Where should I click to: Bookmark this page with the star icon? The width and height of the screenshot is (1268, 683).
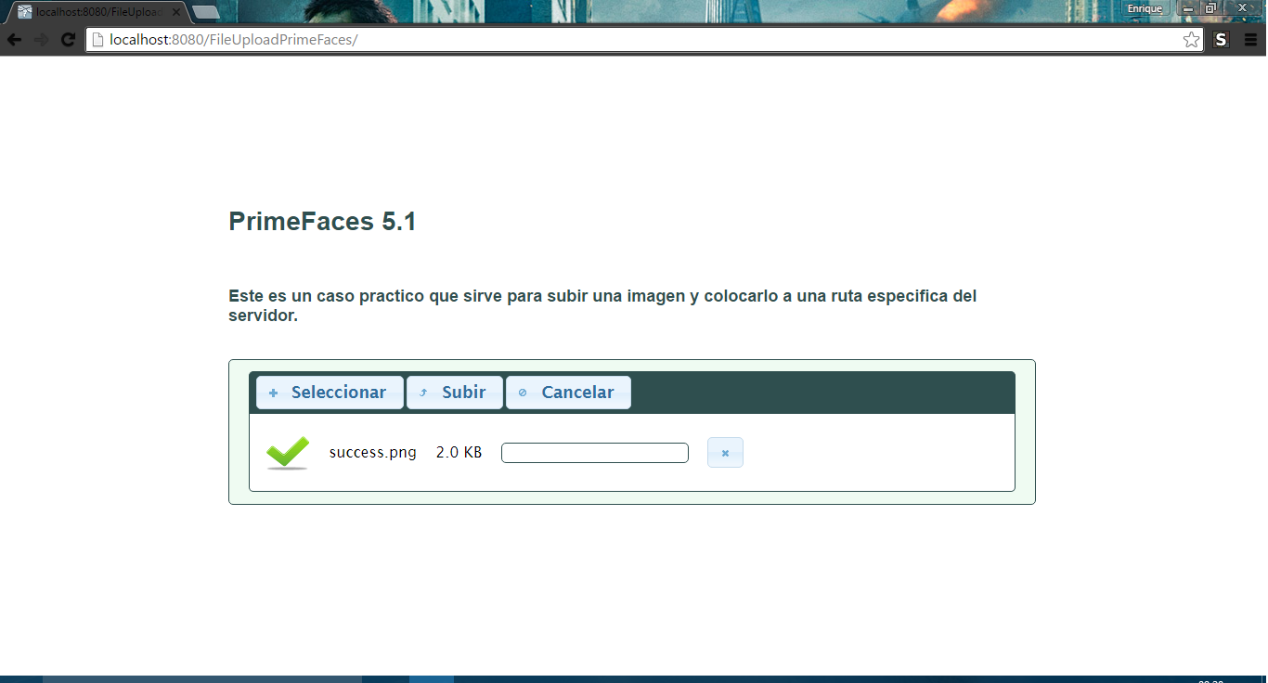click(x=1191, y=40)
